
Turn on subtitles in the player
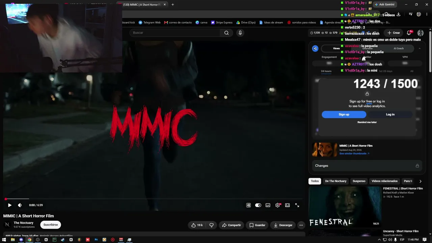coord(268,205)
